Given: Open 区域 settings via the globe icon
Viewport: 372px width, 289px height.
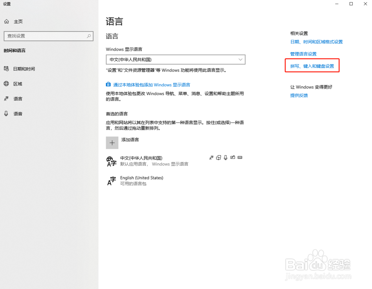Looking at the screenshot, I should 6,84.
